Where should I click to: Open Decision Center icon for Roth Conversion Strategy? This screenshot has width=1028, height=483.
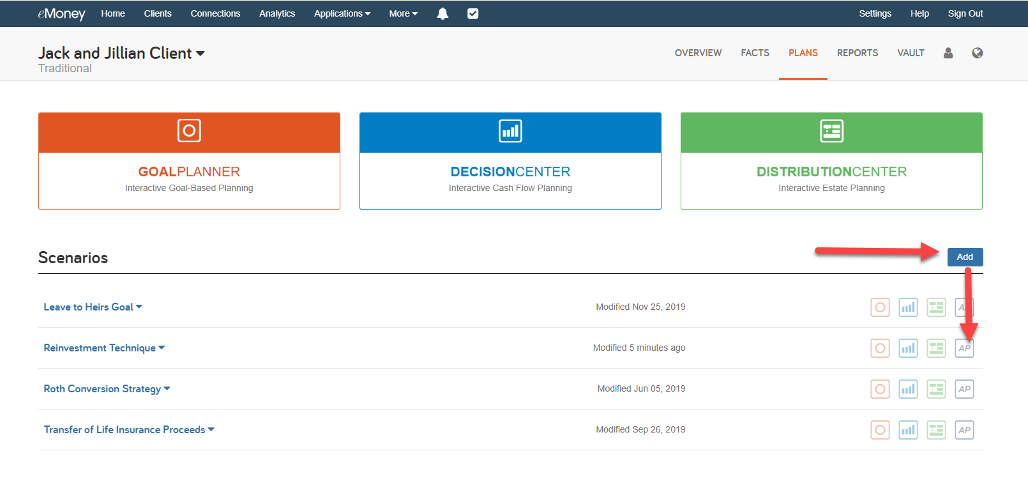pyautogui.click(x=908, y=389)
